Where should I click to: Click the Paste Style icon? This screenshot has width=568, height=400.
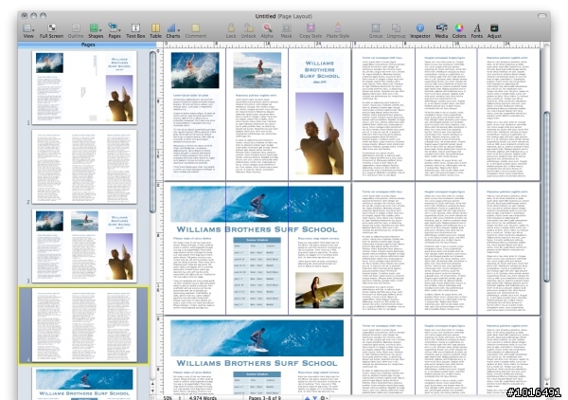(338, 31)
